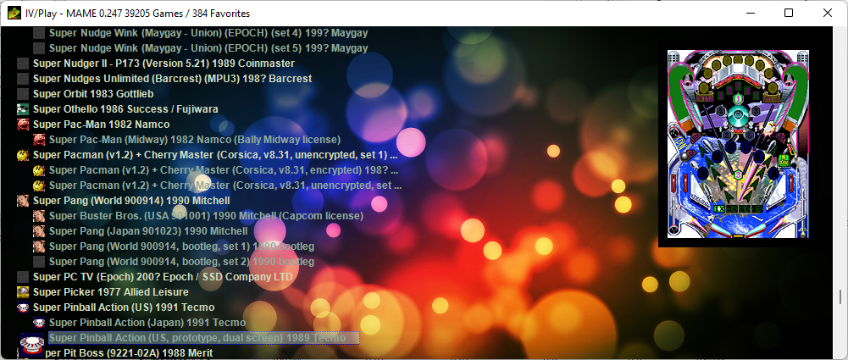Click the Super Othello game icon
This screenshot has width=848, height=360.
pyautogui.click(x=23, y=109)
